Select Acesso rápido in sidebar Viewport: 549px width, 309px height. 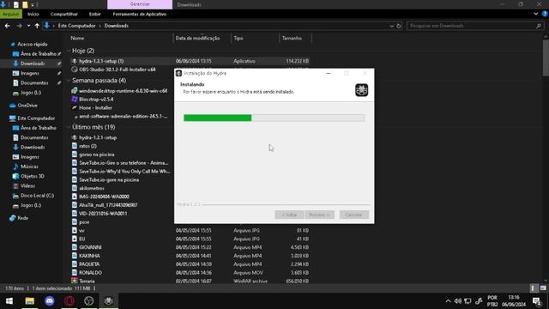click(33, 44)
